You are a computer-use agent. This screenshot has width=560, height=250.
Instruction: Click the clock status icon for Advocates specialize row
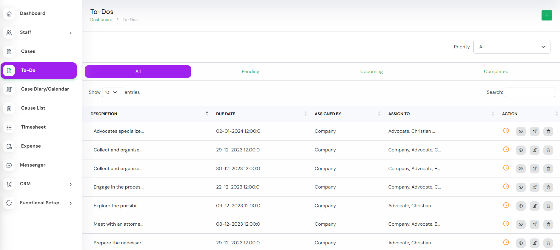coord(506,131)
